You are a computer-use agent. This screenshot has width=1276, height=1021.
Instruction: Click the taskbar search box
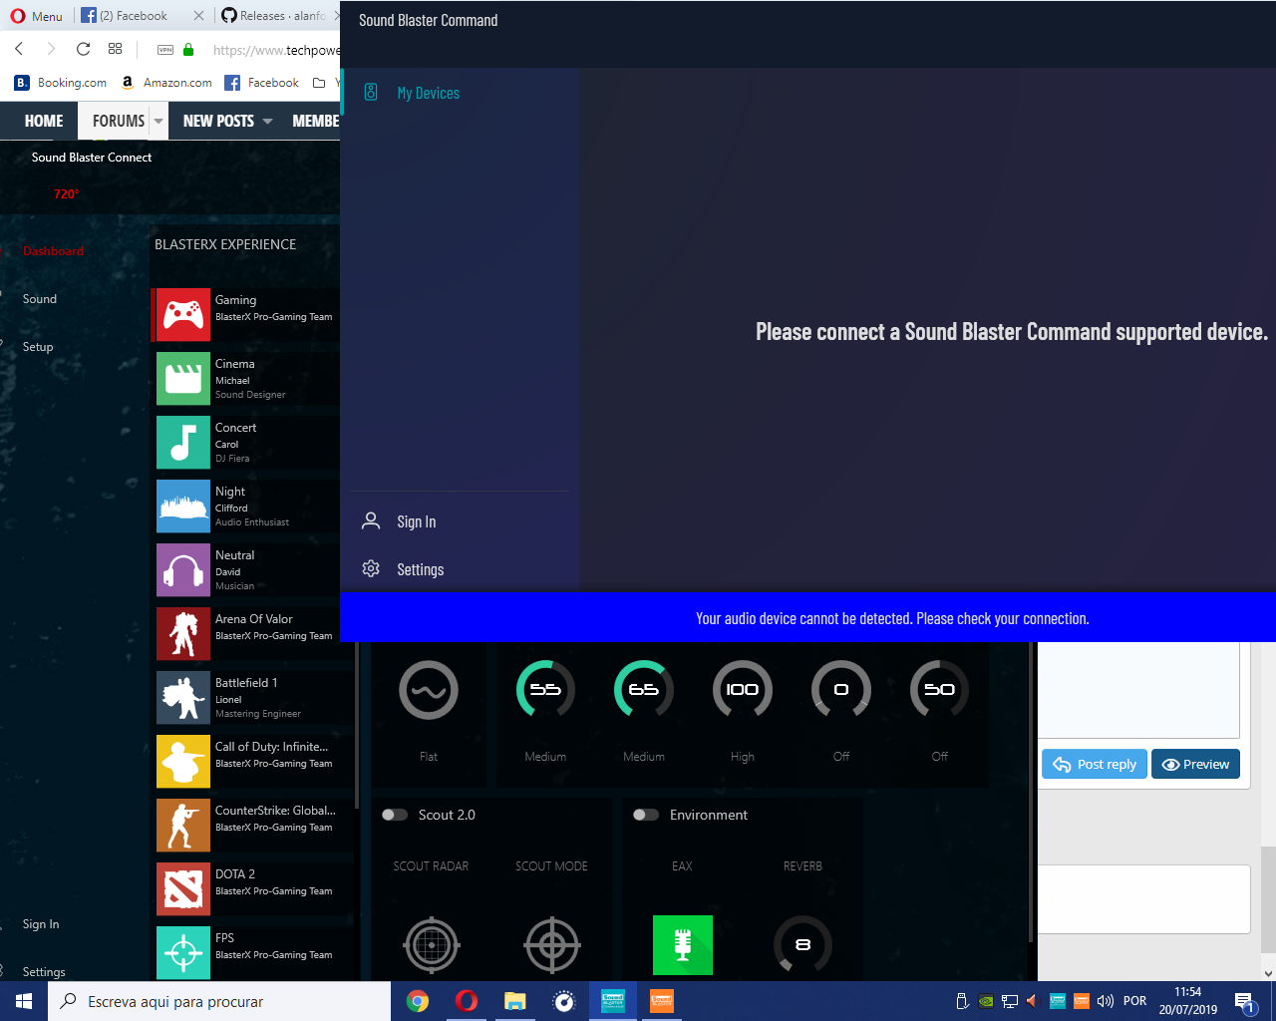pos(219,1001)
